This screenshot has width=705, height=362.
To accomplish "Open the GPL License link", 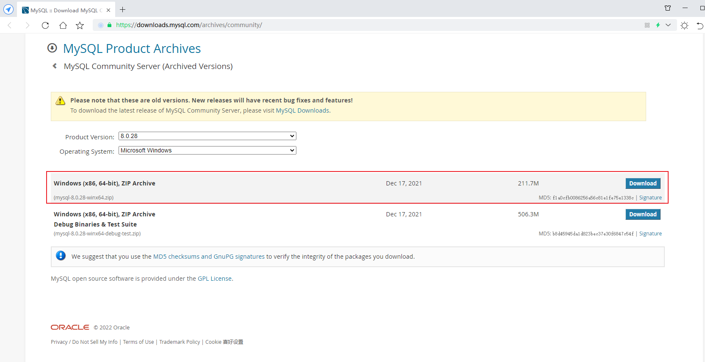I will pyautogui.click(x=215, y=279).
